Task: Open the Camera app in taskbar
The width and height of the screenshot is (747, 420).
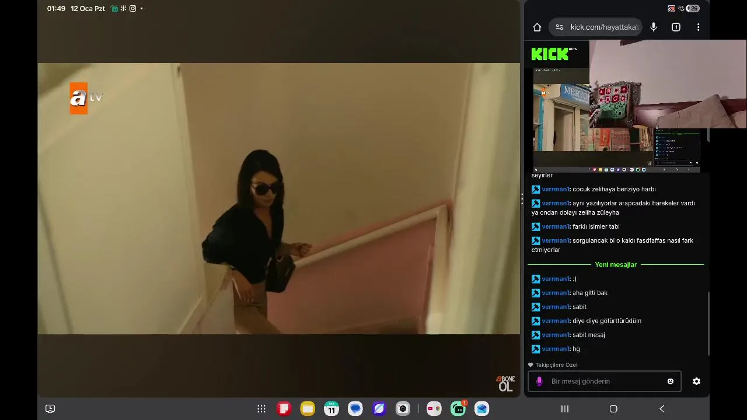Action: [x=403, y=409]
